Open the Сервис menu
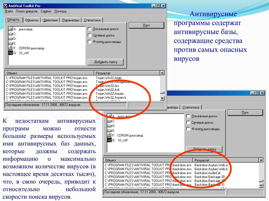The height and width of the screenshot is (201, 269). tap(46, 11)
